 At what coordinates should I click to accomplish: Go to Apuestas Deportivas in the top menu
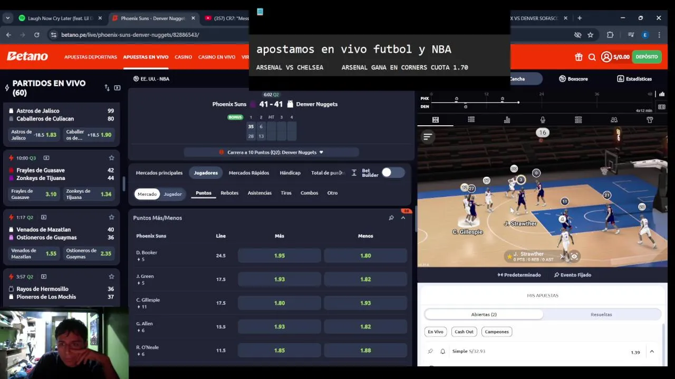pos(91,57)
